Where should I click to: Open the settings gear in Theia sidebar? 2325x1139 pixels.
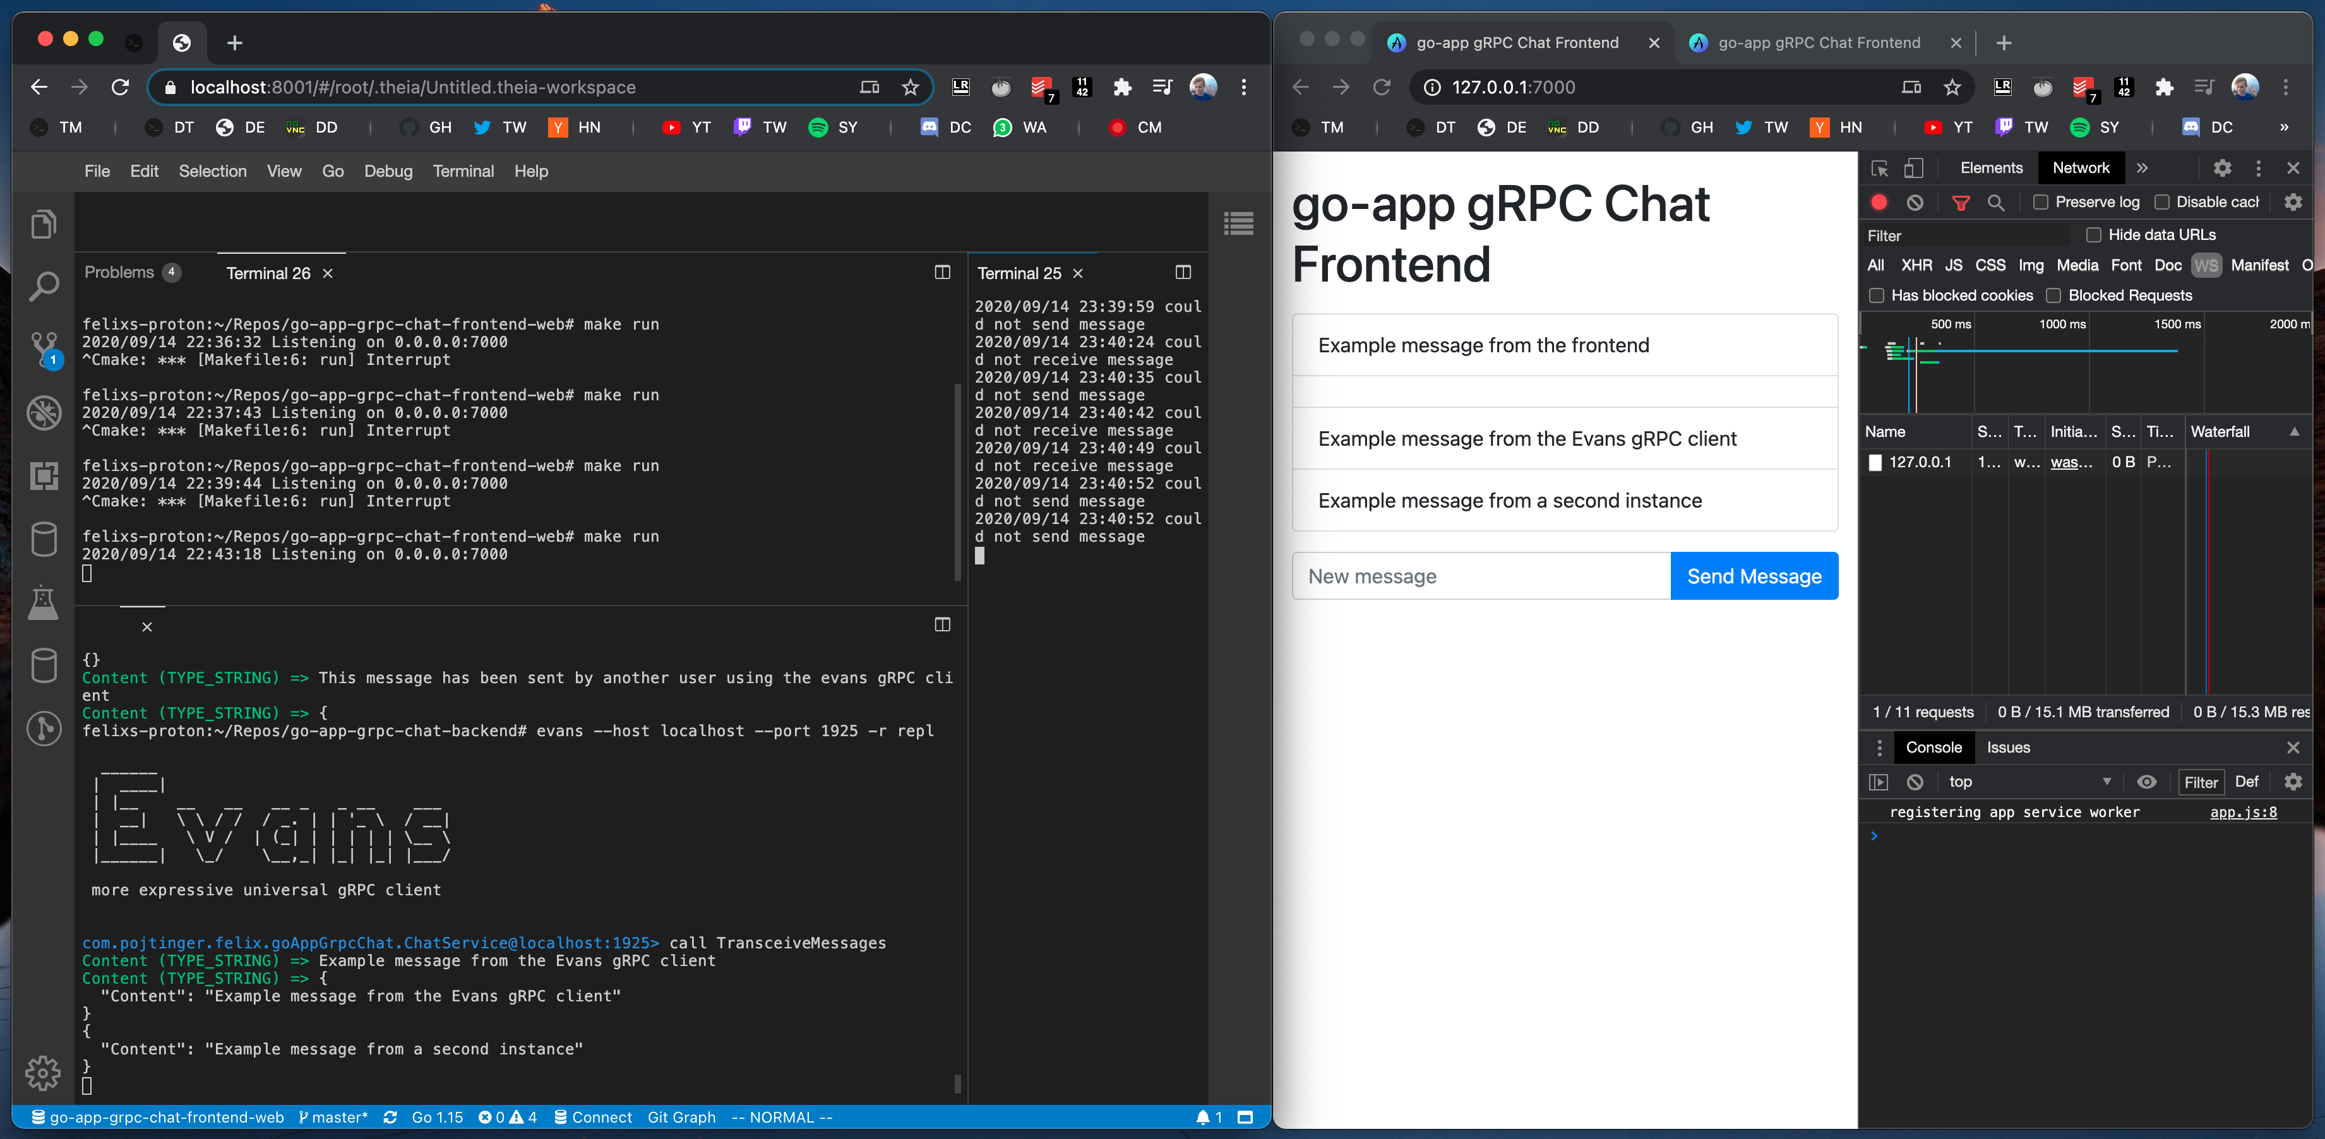pos(44,1072)
